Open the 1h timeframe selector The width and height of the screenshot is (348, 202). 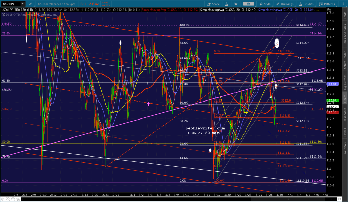(x=248, y=4)
